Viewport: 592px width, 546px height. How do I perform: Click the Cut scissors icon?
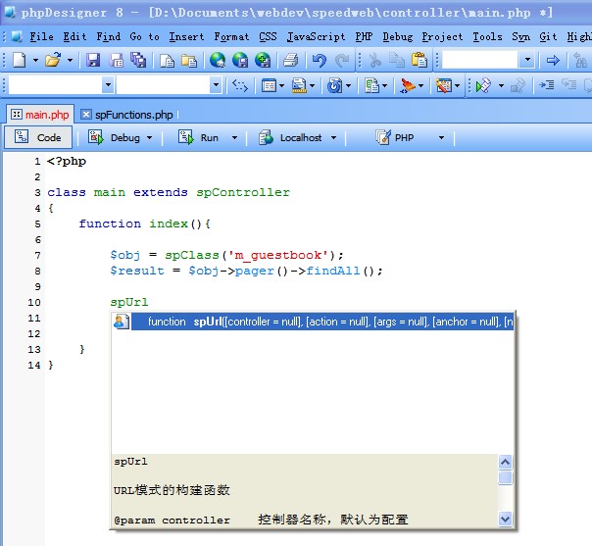tap(374, 60)
